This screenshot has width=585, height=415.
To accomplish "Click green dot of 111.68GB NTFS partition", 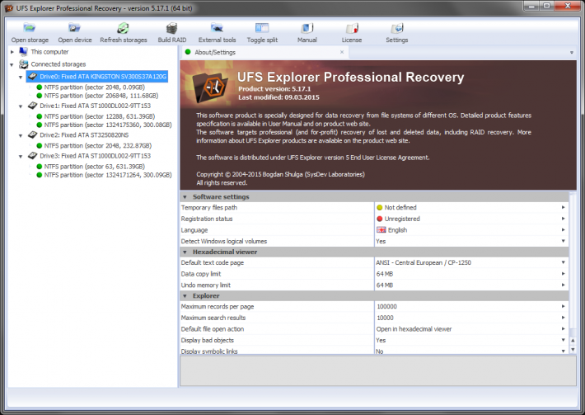I will point(40,96).
